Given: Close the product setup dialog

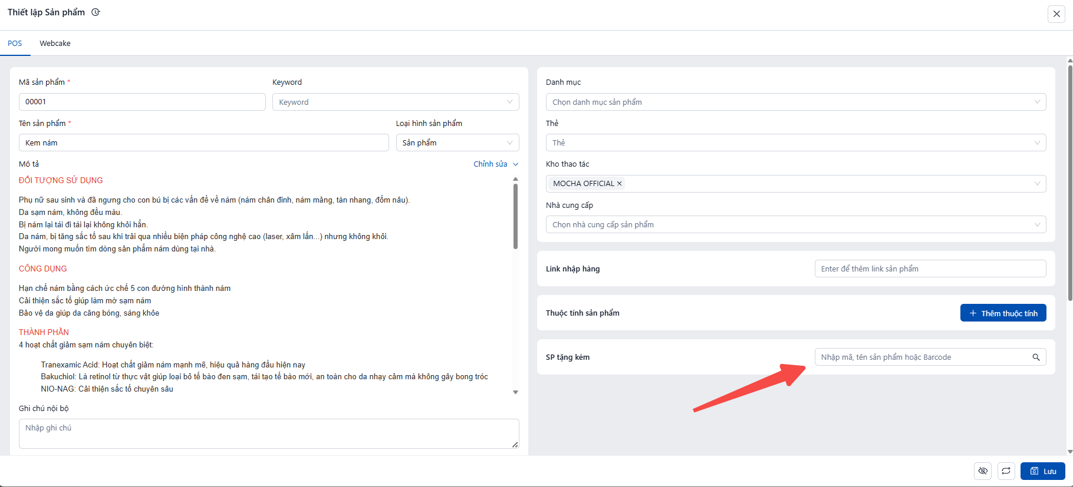Looking at the screenshot, I should [1056, 14].
